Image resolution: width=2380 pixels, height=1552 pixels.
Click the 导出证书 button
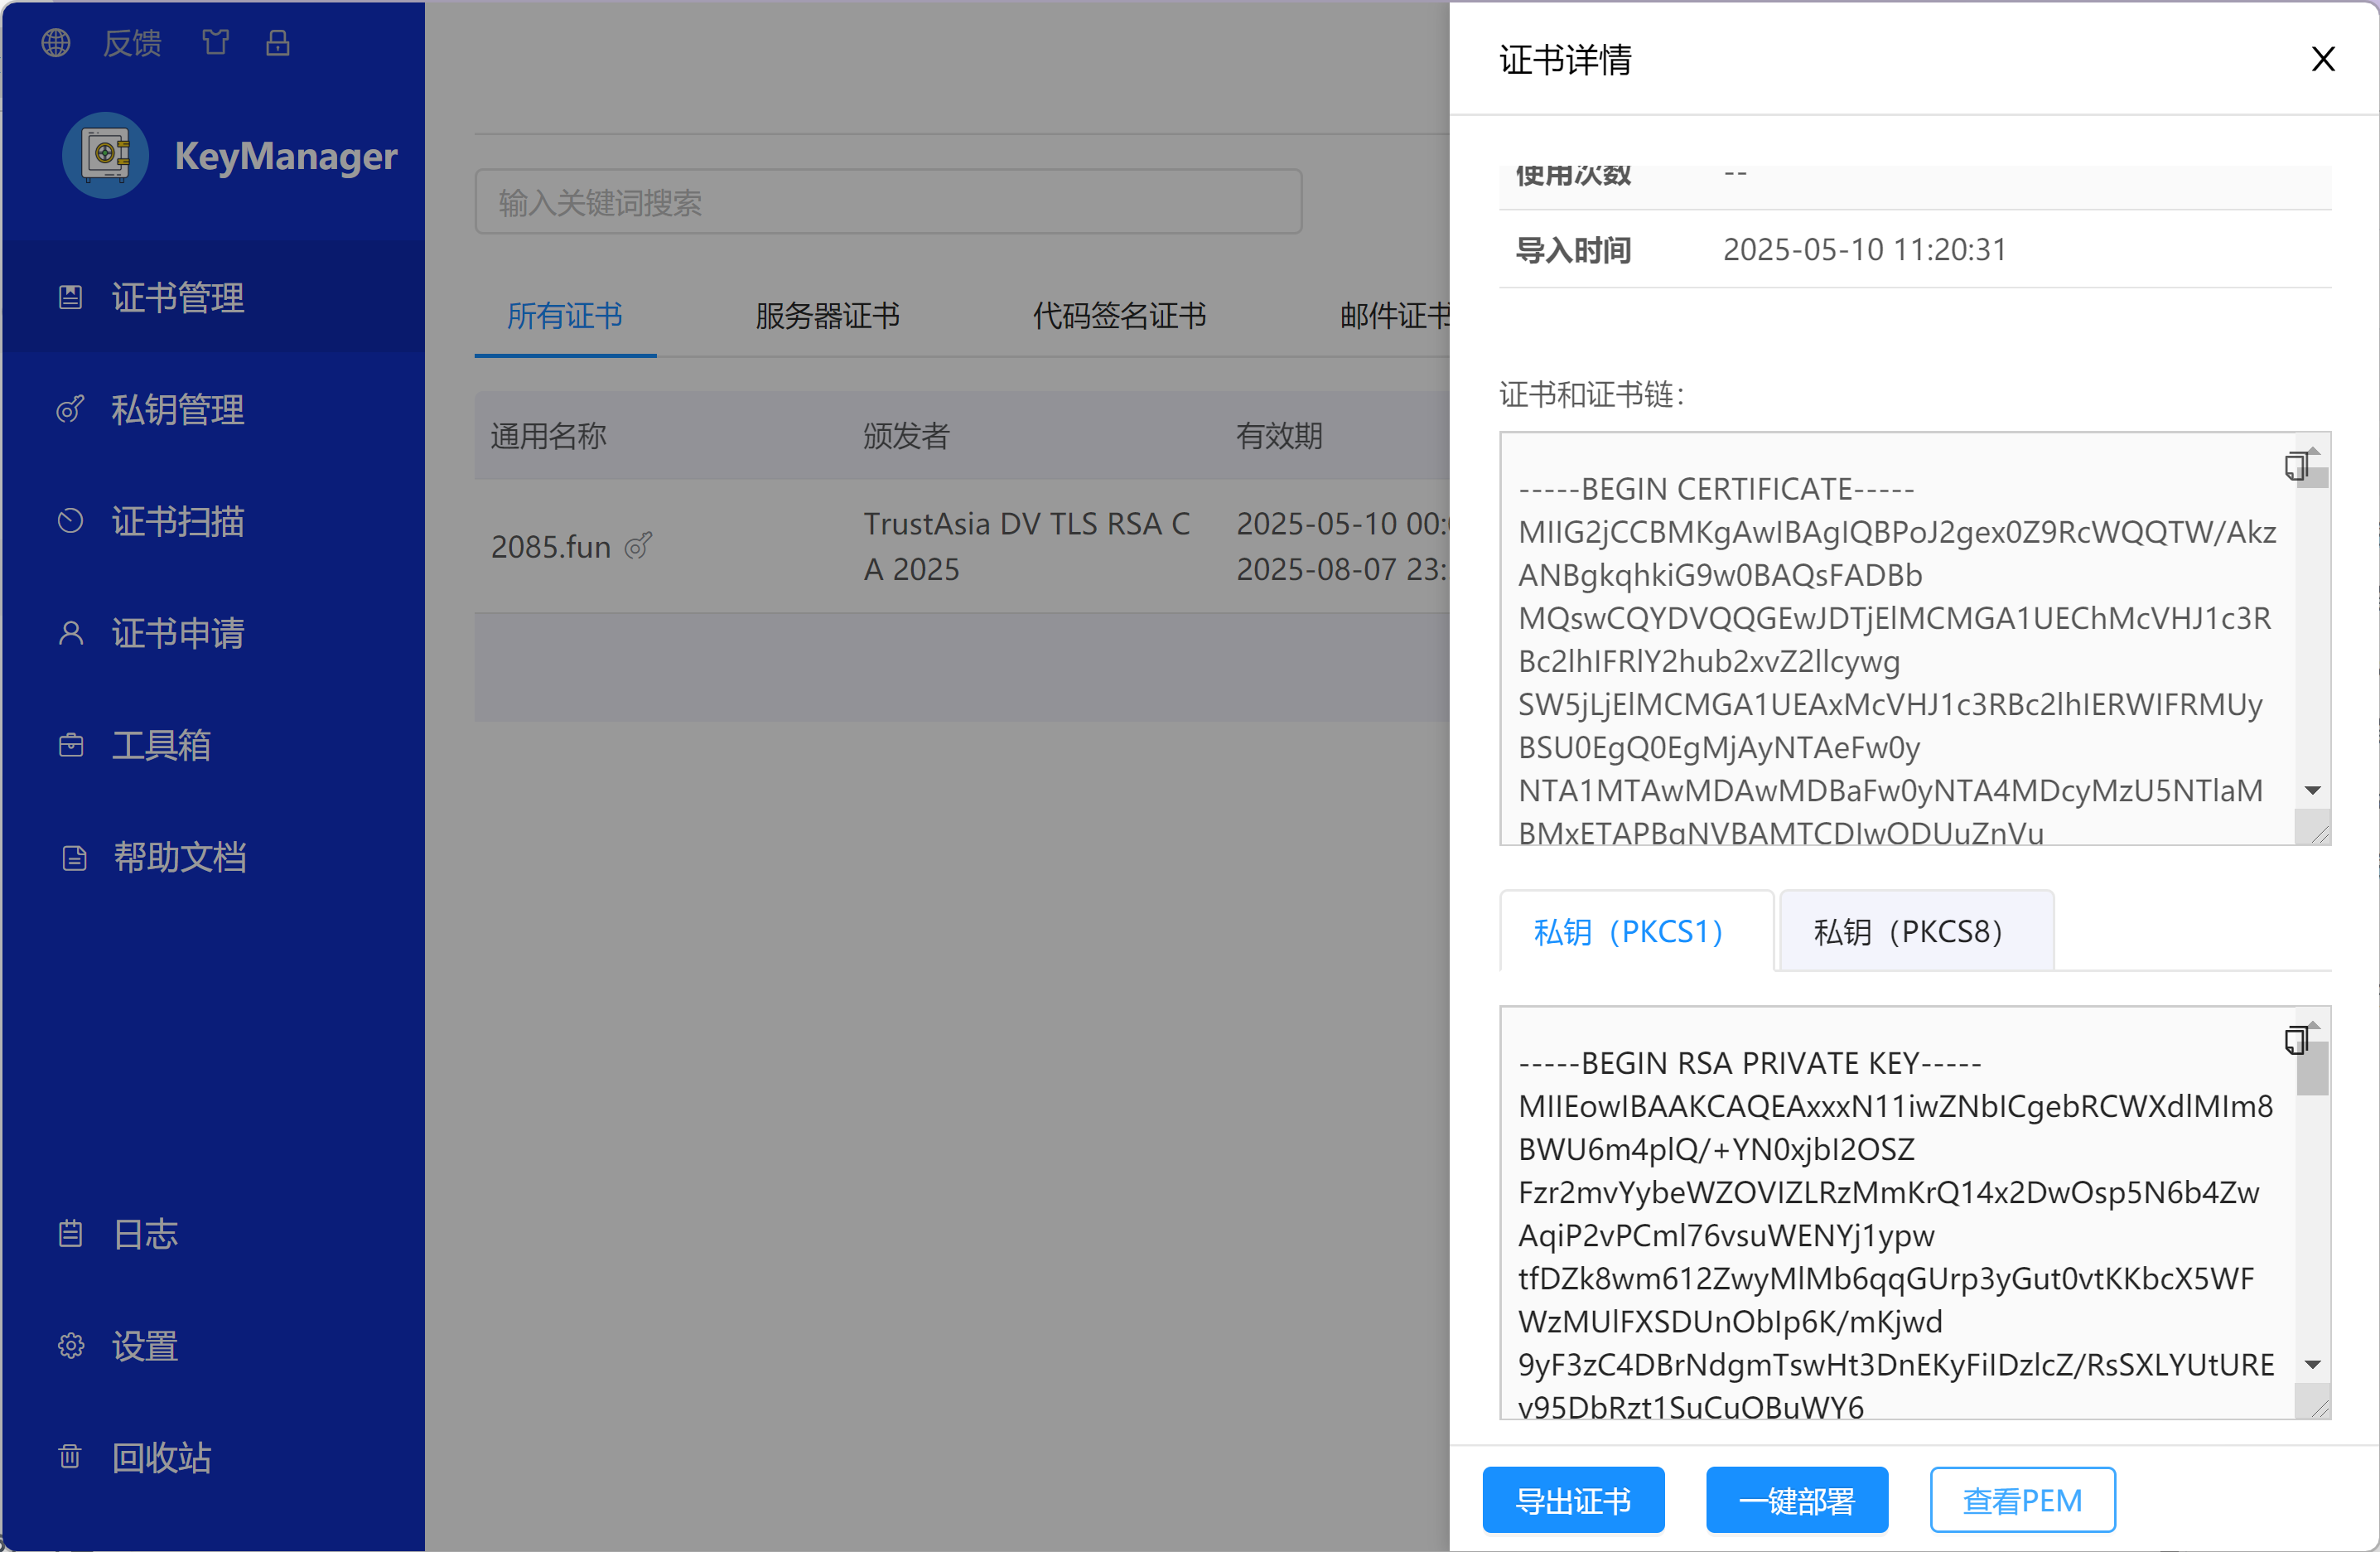(x=1572, y=1500)
